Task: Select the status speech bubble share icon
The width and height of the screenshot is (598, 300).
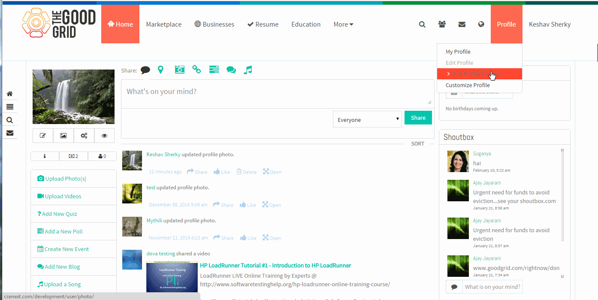Action: coord(145,70)
